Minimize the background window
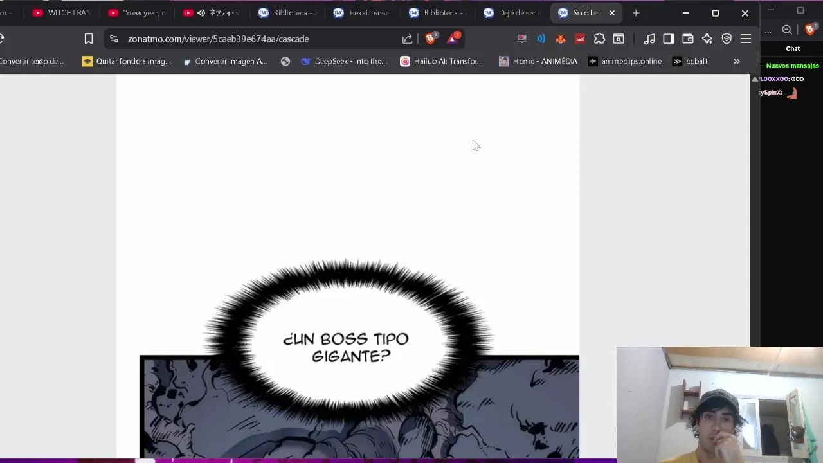This screenshot has width=823, height=463. [x=771, y=10]
